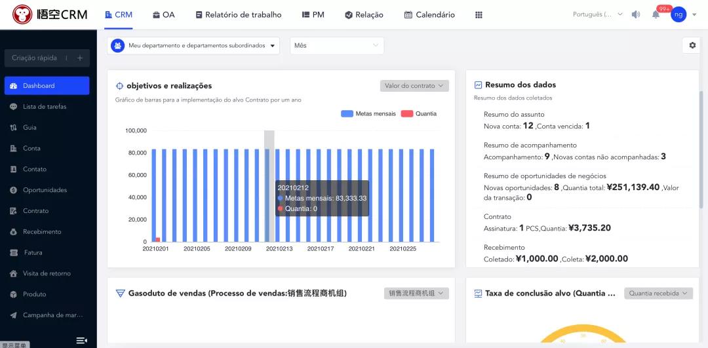Open notifications bell with 99+ badge

[x=656, y=14]
